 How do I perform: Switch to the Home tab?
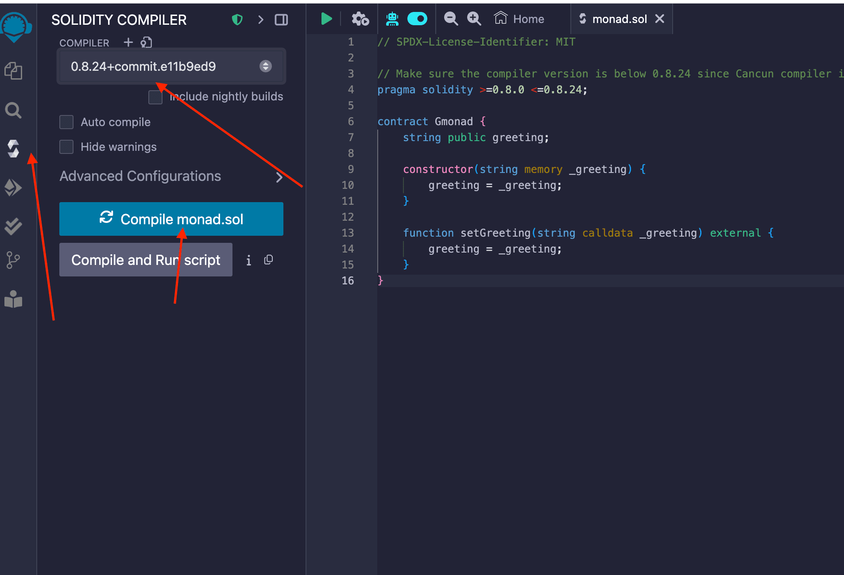point(519,19)
